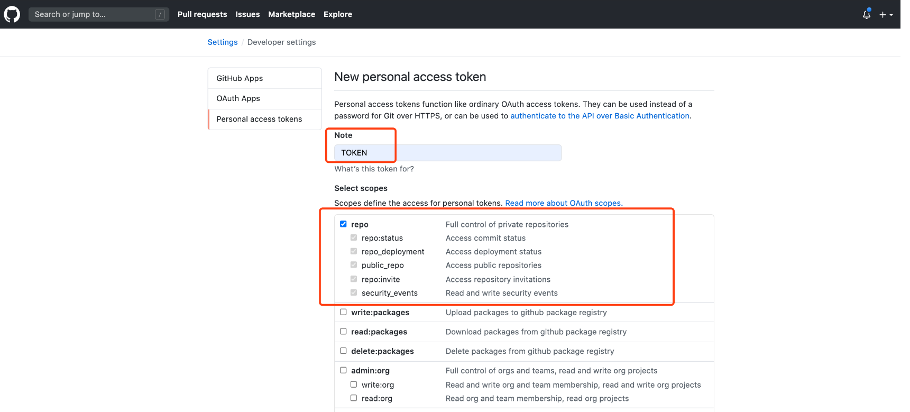The height and width of the screenshot is (412, 910).
Task: Select GitHub Apps in sidebar
Action: pyautogui.click(x=240, y=78)
